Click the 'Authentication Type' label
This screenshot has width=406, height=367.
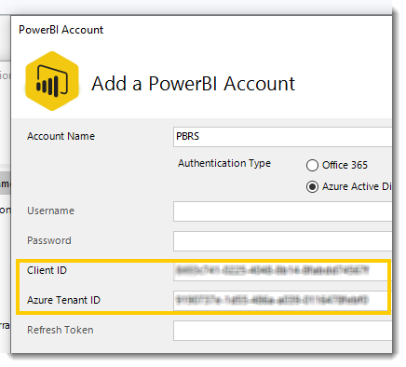tap(224, 163)
